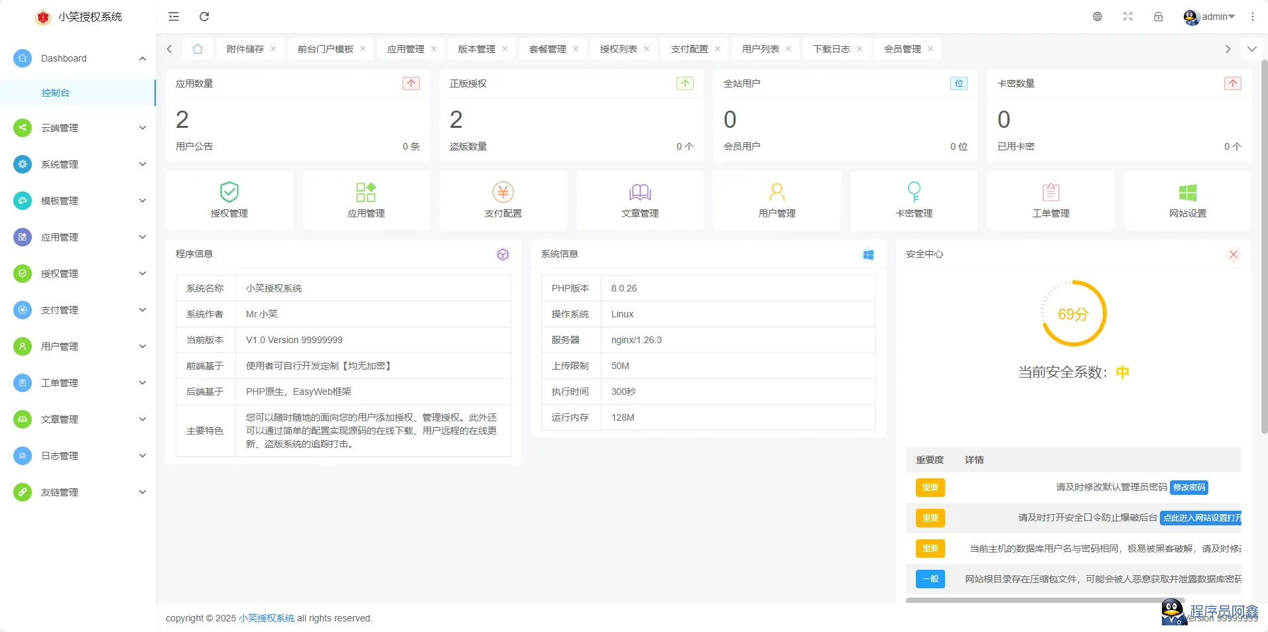The image size is (1268, 632).
Task: Open the admin user dropdown
Action: tap(1209, 17)
